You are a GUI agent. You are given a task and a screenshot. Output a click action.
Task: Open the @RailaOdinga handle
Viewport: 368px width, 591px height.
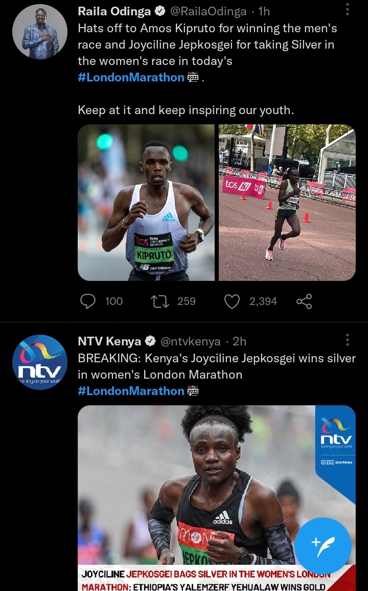coord(209,11)
